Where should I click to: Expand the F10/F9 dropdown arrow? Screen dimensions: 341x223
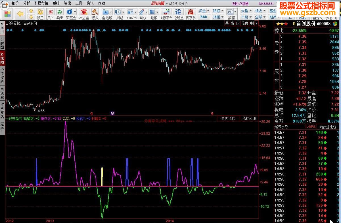point(136,12)
